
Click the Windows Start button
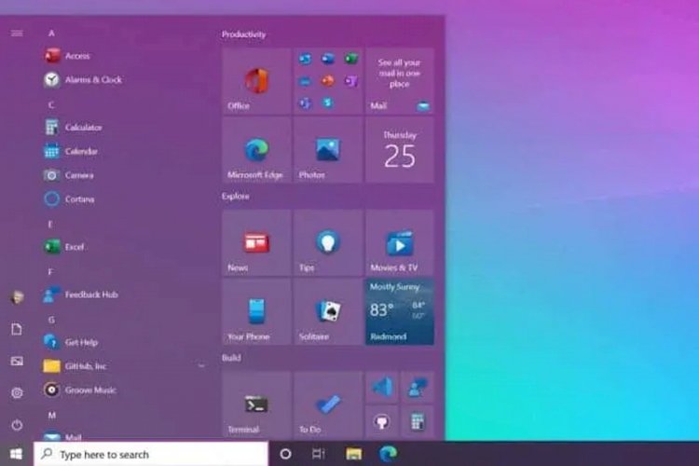tap(17, 454)
